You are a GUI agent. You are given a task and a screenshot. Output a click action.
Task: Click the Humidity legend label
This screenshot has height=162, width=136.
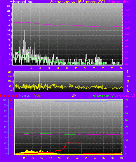click(25, 95)
